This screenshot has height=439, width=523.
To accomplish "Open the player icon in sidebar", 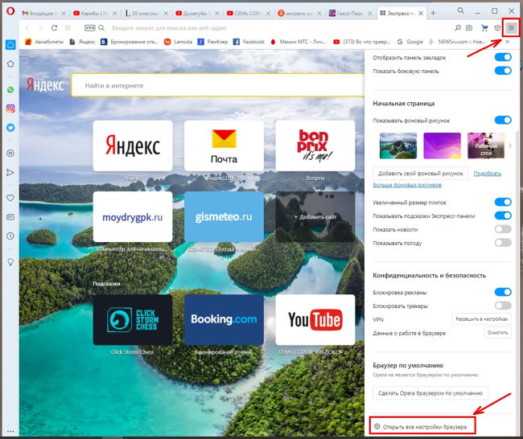I will (10, 153).
